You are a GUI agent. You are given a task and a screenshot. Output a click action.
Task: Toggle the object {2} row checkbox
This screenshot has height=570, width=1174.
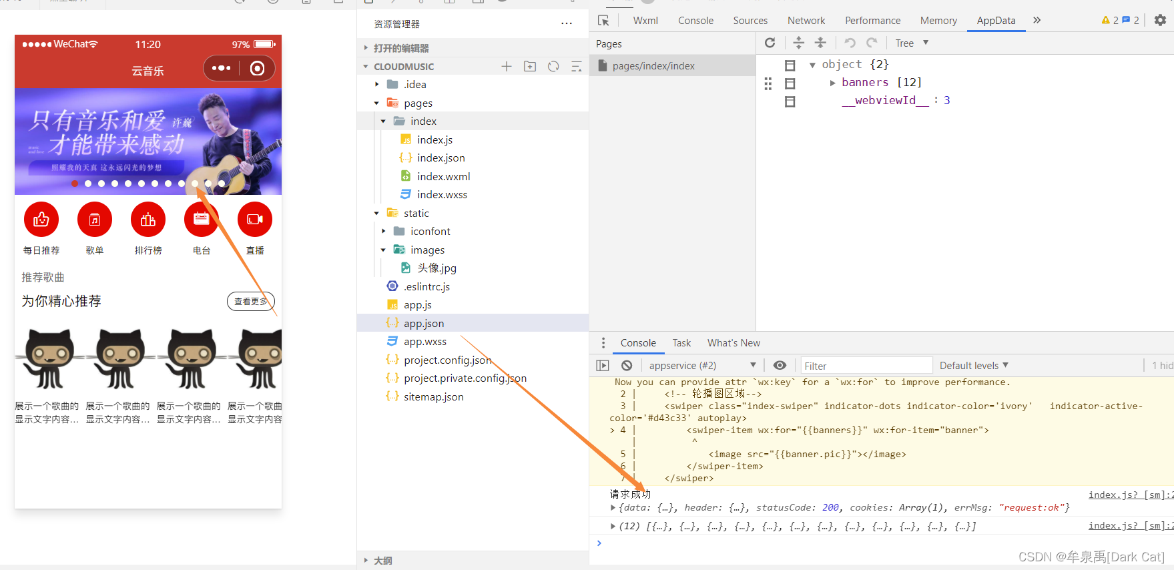click(790, 65)
